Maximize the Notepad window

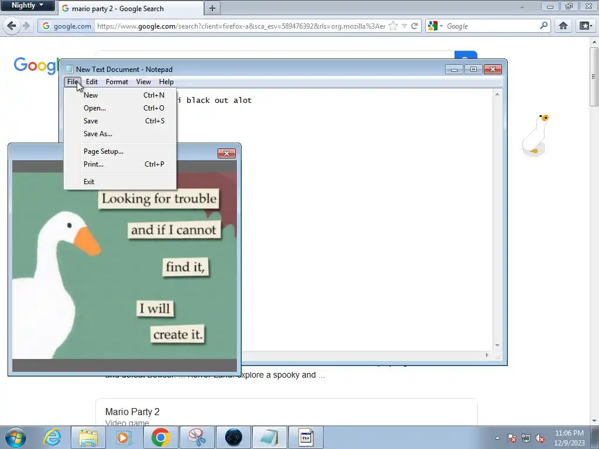473,69
